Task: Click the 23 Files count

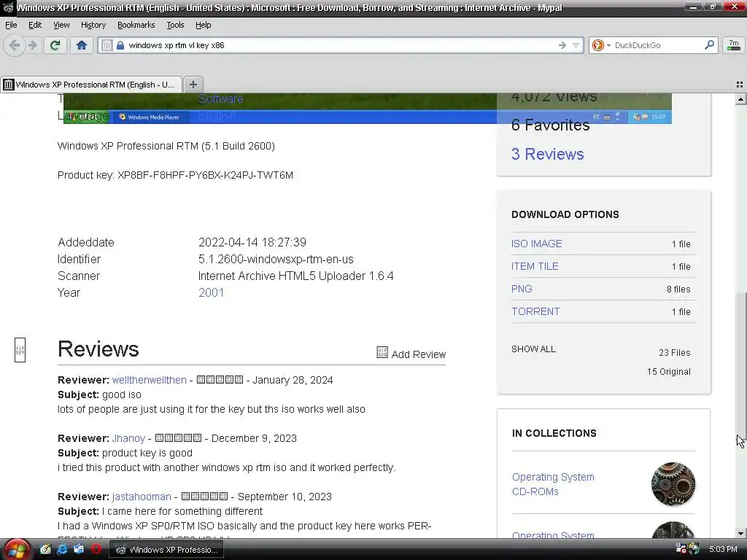Action: click(675, 353)
